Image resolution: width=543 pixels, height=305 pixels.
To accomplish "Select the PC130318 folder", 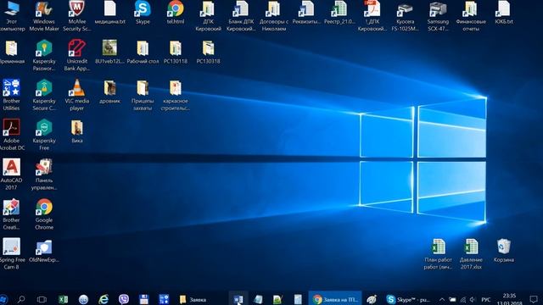I will (208, 53).
